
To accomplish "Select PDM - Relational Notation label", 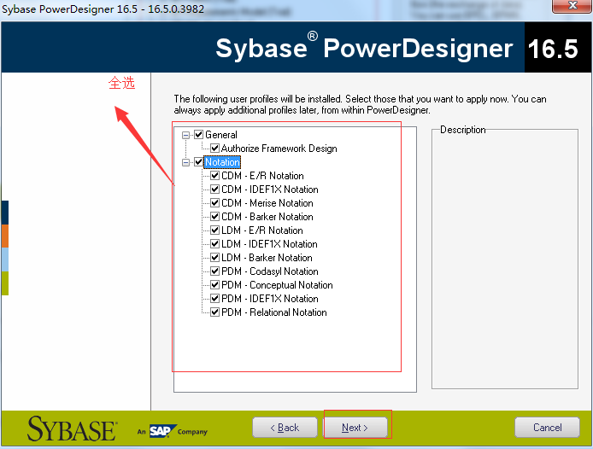I will pos(273,312).
